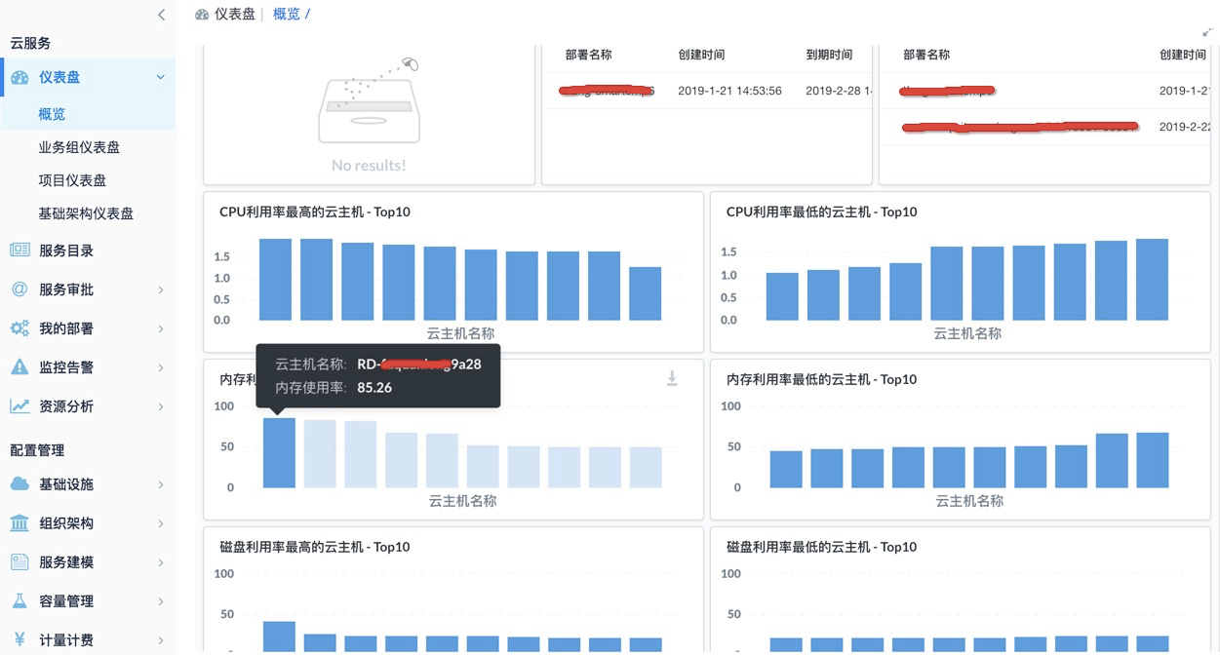Image resolution: width=1220 pixels, height=655 pixels.
Task: Click the 创建时间 header in middle table
Action: click(x=701, y=55)
